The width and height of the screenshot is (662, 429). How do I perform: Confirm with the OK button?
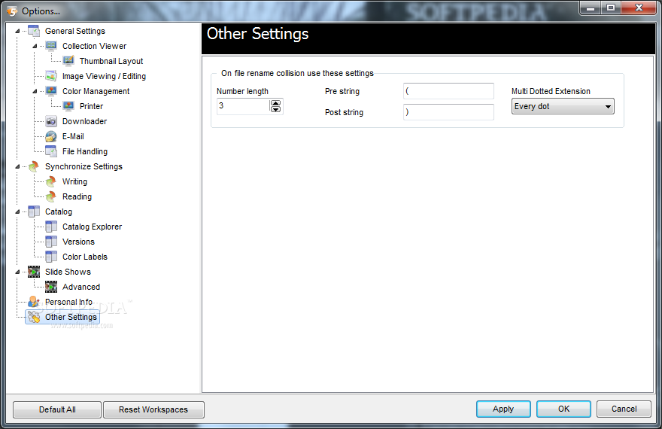[x=563, y=409]
